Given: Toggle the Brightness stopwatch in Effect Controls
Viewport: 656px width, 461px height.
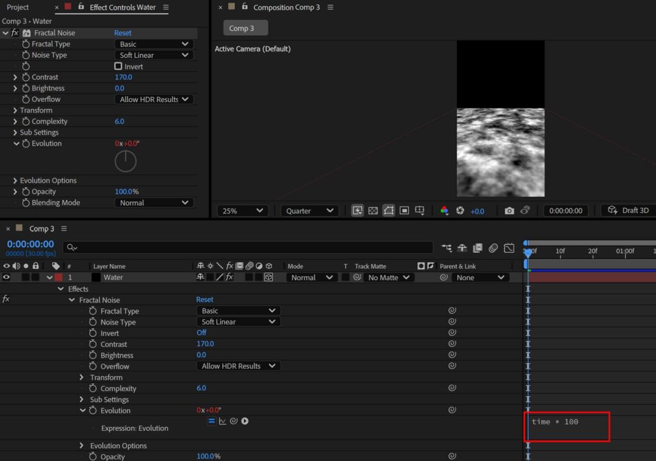Looking at the screenshot, I should click(26, 88).
